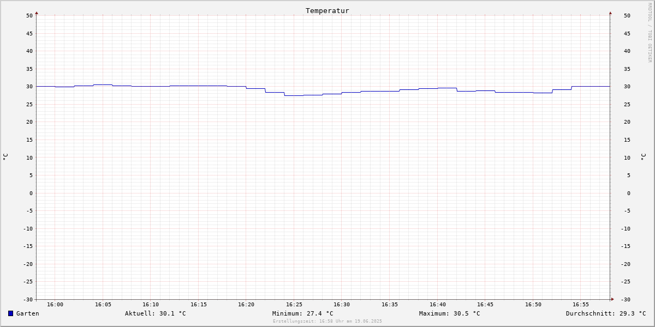This screenshot has height=327, width=655.
Task: Click the 50 tick label on left axis
Action: [x=29, y=16]
